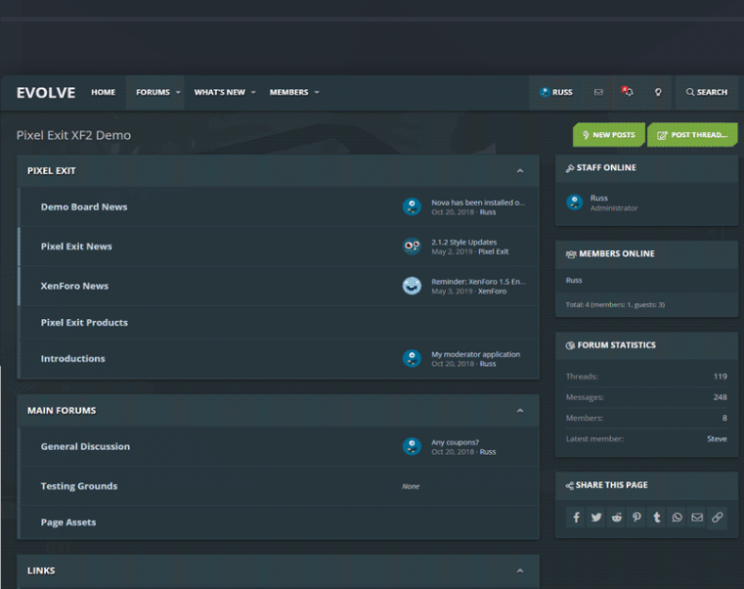The image size is (744, 589).
Task: Share this page on Reddit
Action: [616, 518]
